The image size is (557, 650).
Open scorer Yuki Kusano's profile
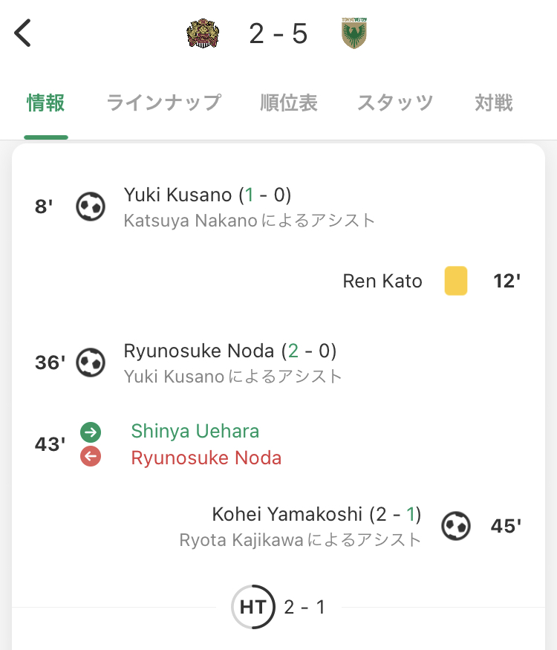[178, 195]
